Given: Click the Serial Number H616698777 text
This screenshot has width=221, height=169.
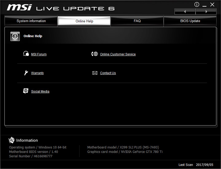Looking at the screenshot, I should (x=31, y=156).
